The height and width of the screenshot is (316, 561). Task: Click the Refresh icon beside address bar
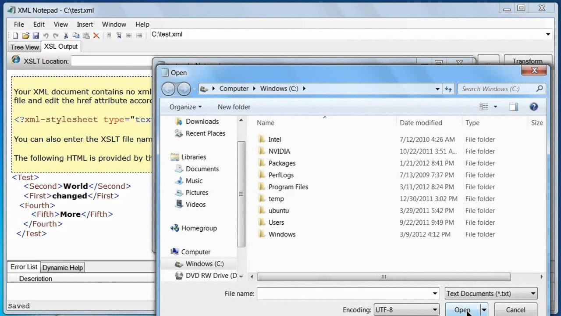click(x=448, y=89)
